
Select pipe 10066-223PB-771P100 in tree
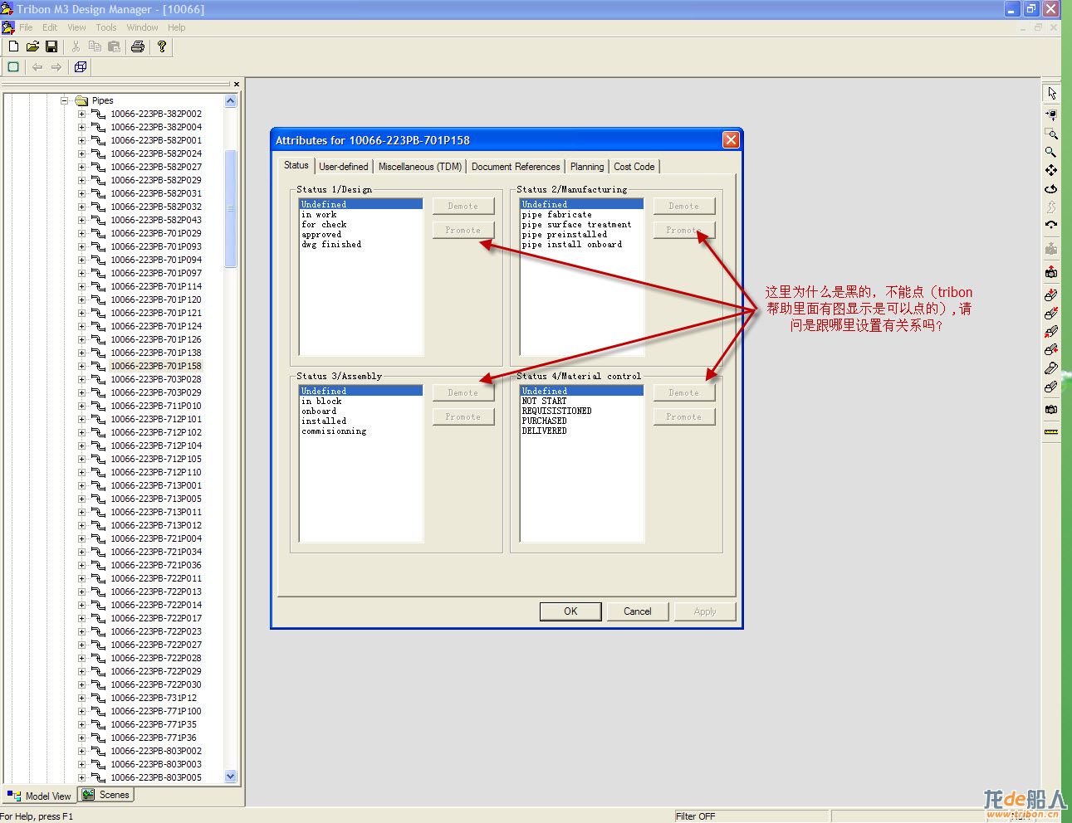pos(156,711)
